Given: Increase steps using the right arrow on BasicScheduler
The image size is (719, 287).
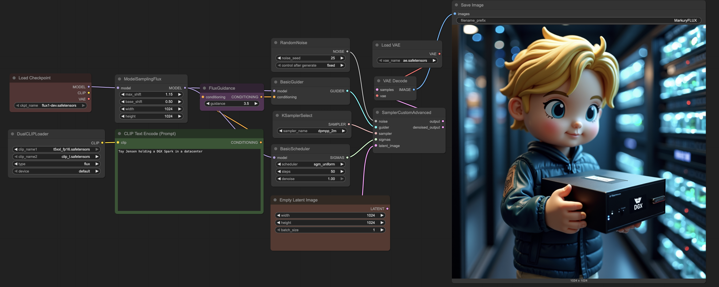Looking at the screenshot, I should (342, 172).
